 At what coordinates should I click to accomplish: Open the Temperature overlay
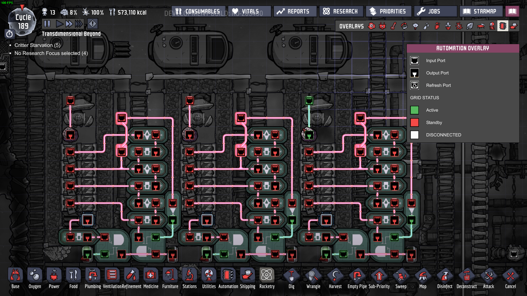[x=393, y=26]
